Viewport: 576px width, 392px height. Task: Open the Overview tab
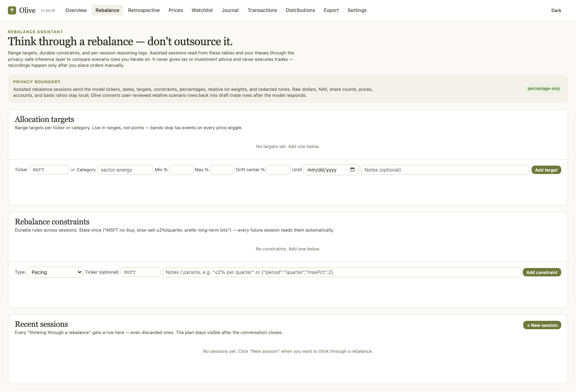pyautogui.click(x=76, y=10)
